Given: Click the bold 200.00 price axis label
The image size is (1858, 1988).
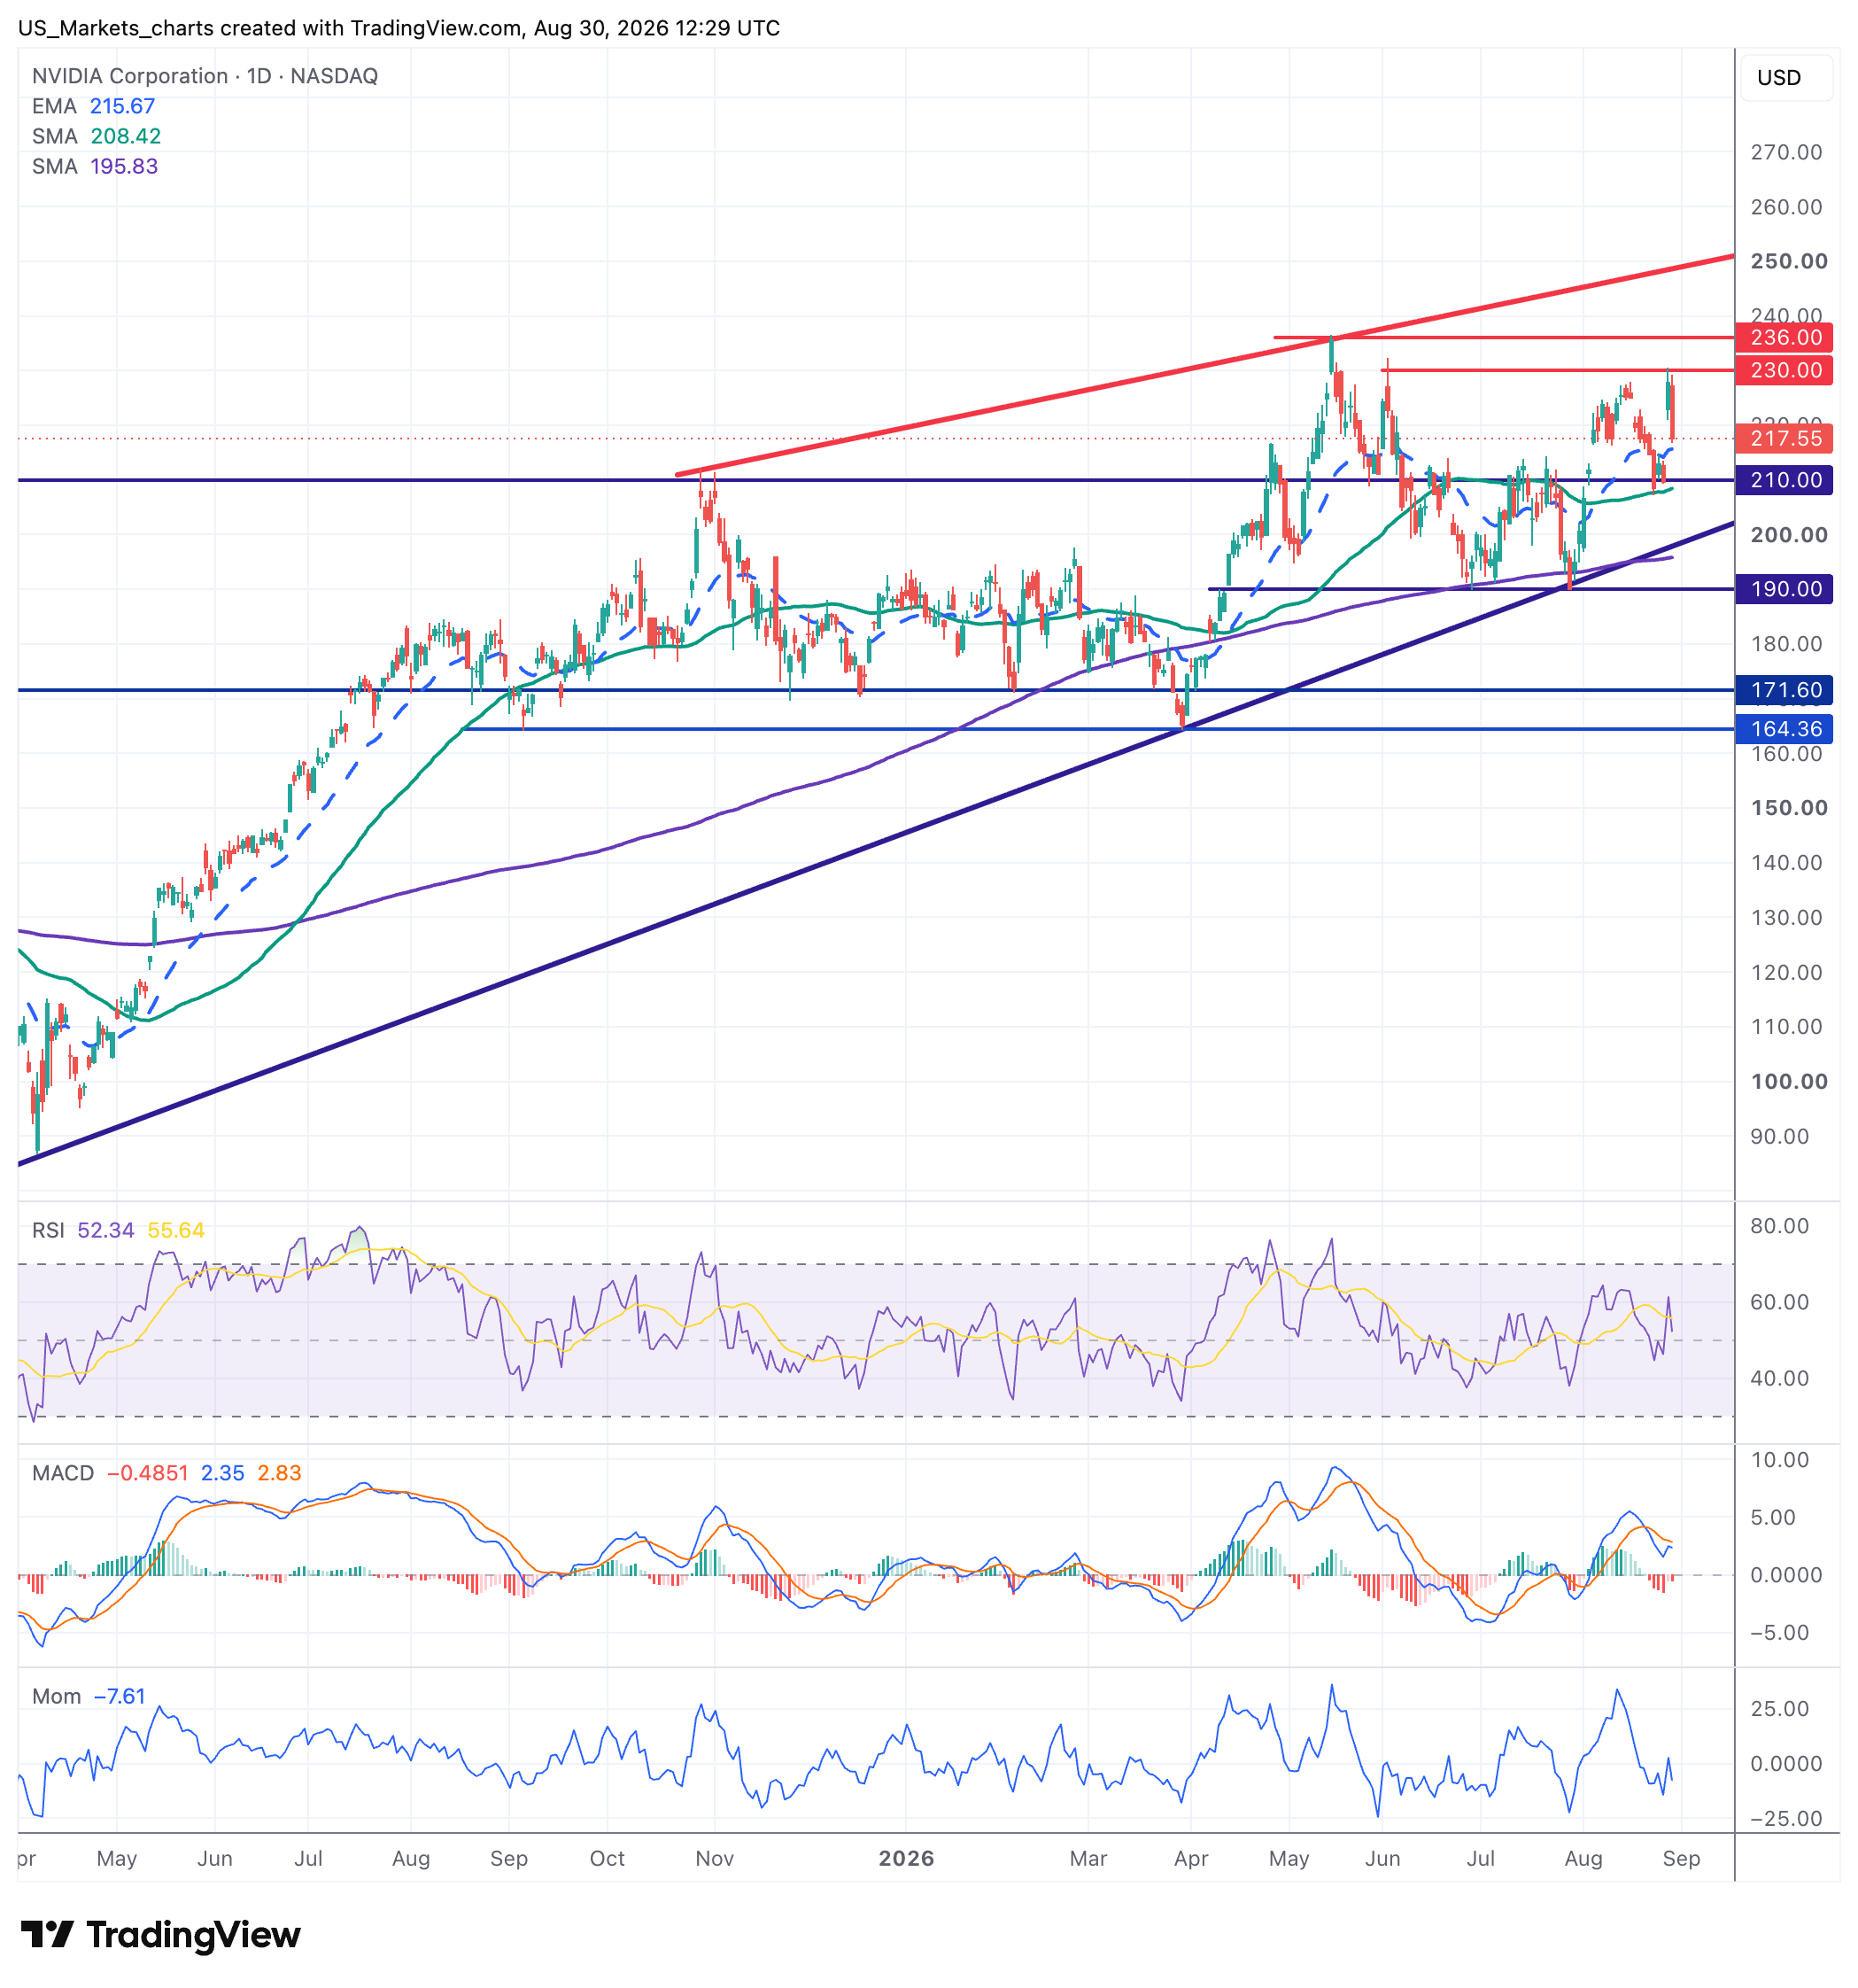Looking at the screenshot, I should pos(1789,535).
